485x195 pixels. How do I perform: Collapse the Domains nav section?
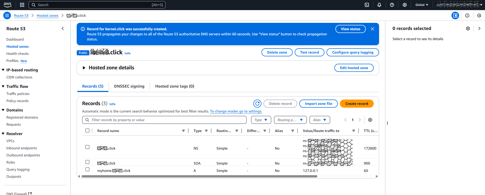coord(3,110)
